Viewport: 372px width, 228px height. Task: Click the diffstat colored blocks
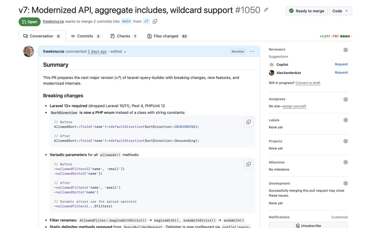pyautogui.click(x=346, y=36)
